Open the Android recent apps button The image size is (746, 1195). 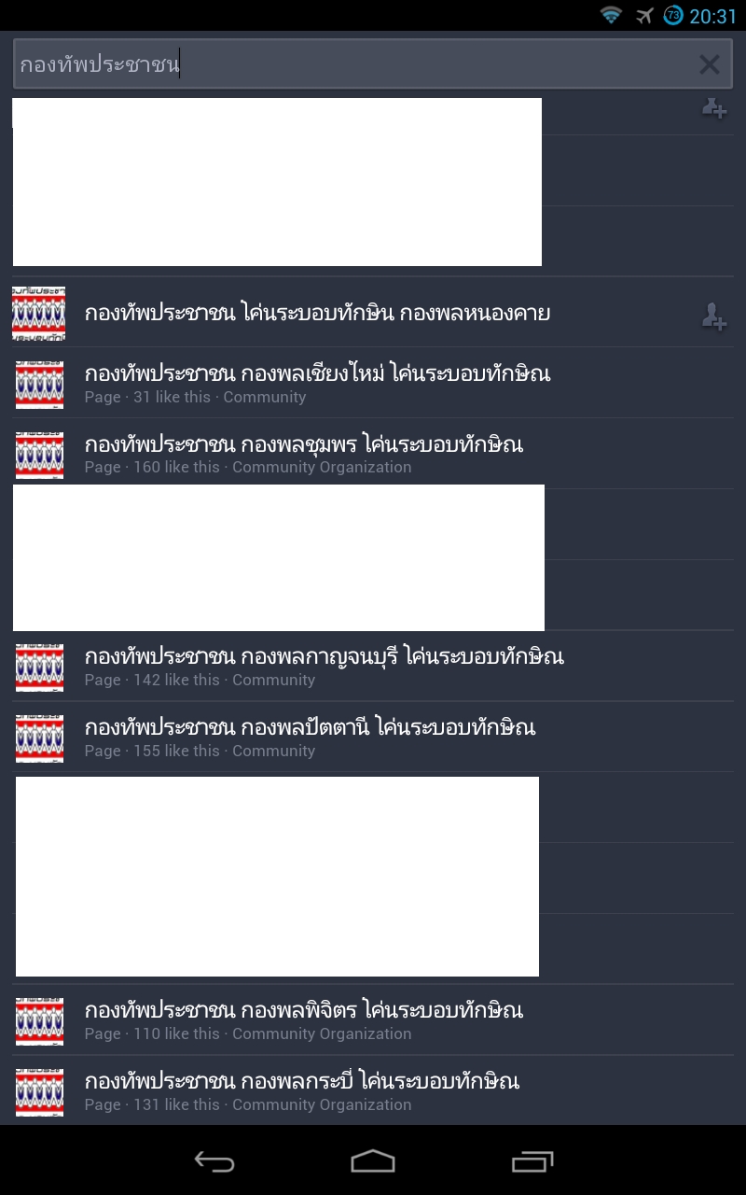tap(532, 1161)
